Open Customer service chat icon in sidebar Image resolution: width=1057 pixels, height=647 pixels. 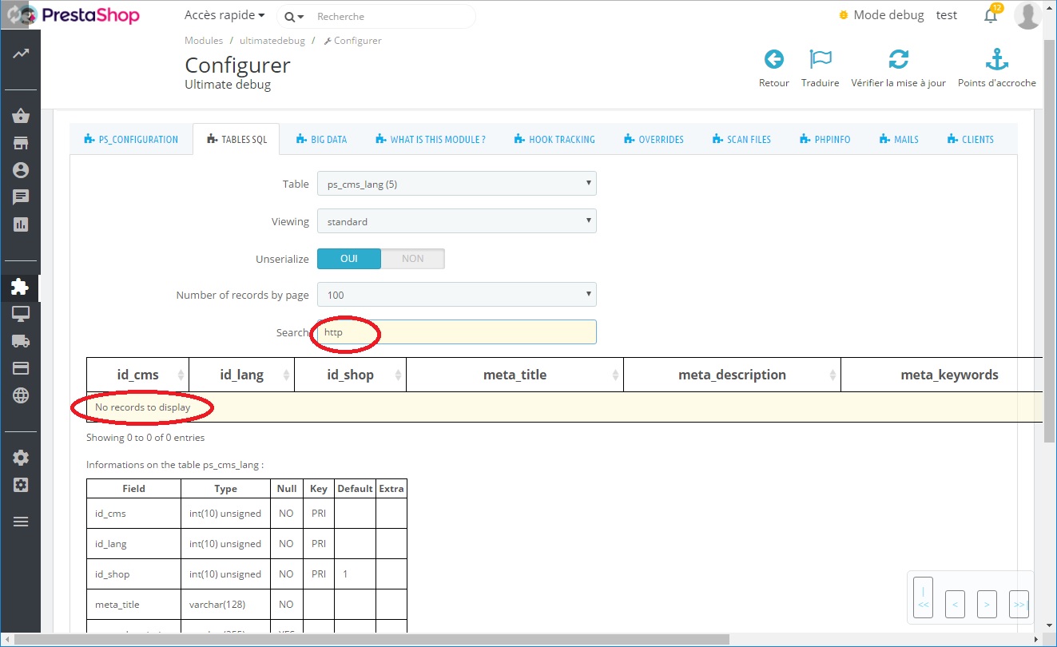(21, 197)
